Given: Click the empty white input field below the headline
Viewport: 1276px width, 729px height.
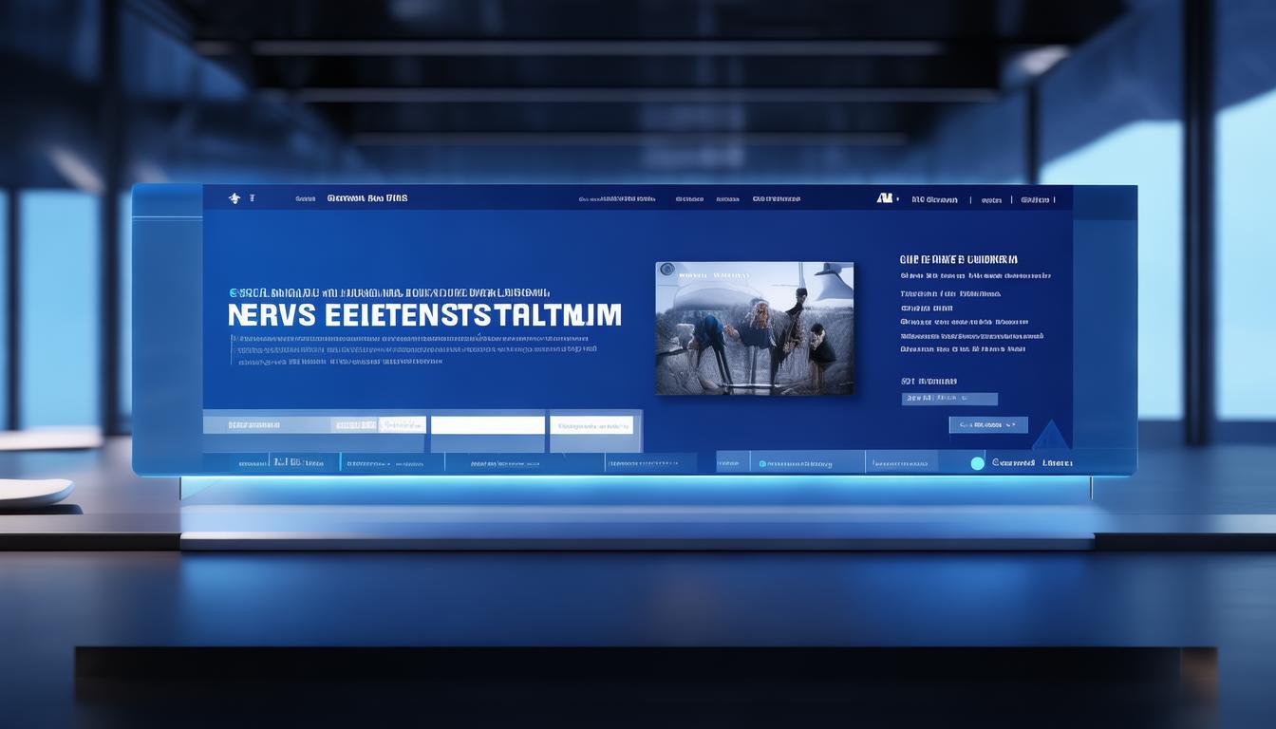Looking at the screenshot, I should [488, 425].
